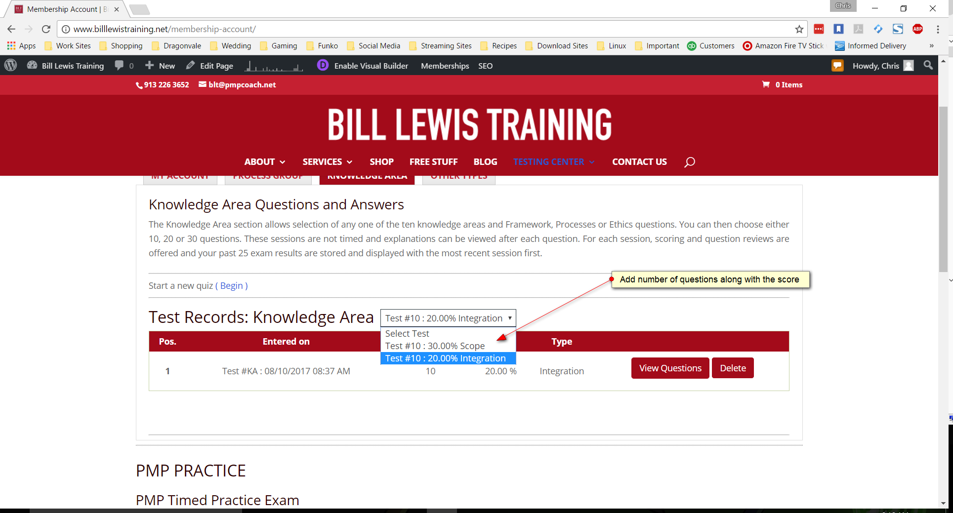Open the SHOP menu item
Image resolution: width=953 pixels, height=513 pixels.
click(381, 162)
